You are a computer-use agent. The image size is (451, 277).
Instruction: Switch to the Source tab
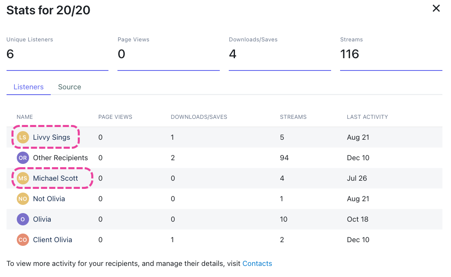click(x=70, y=87)
